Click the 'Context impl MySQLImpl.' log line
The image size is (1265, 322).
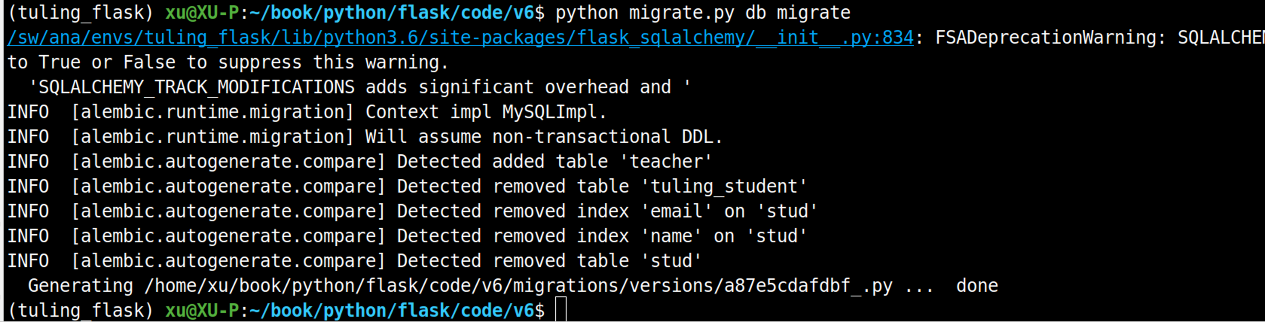tap(307, 112)
